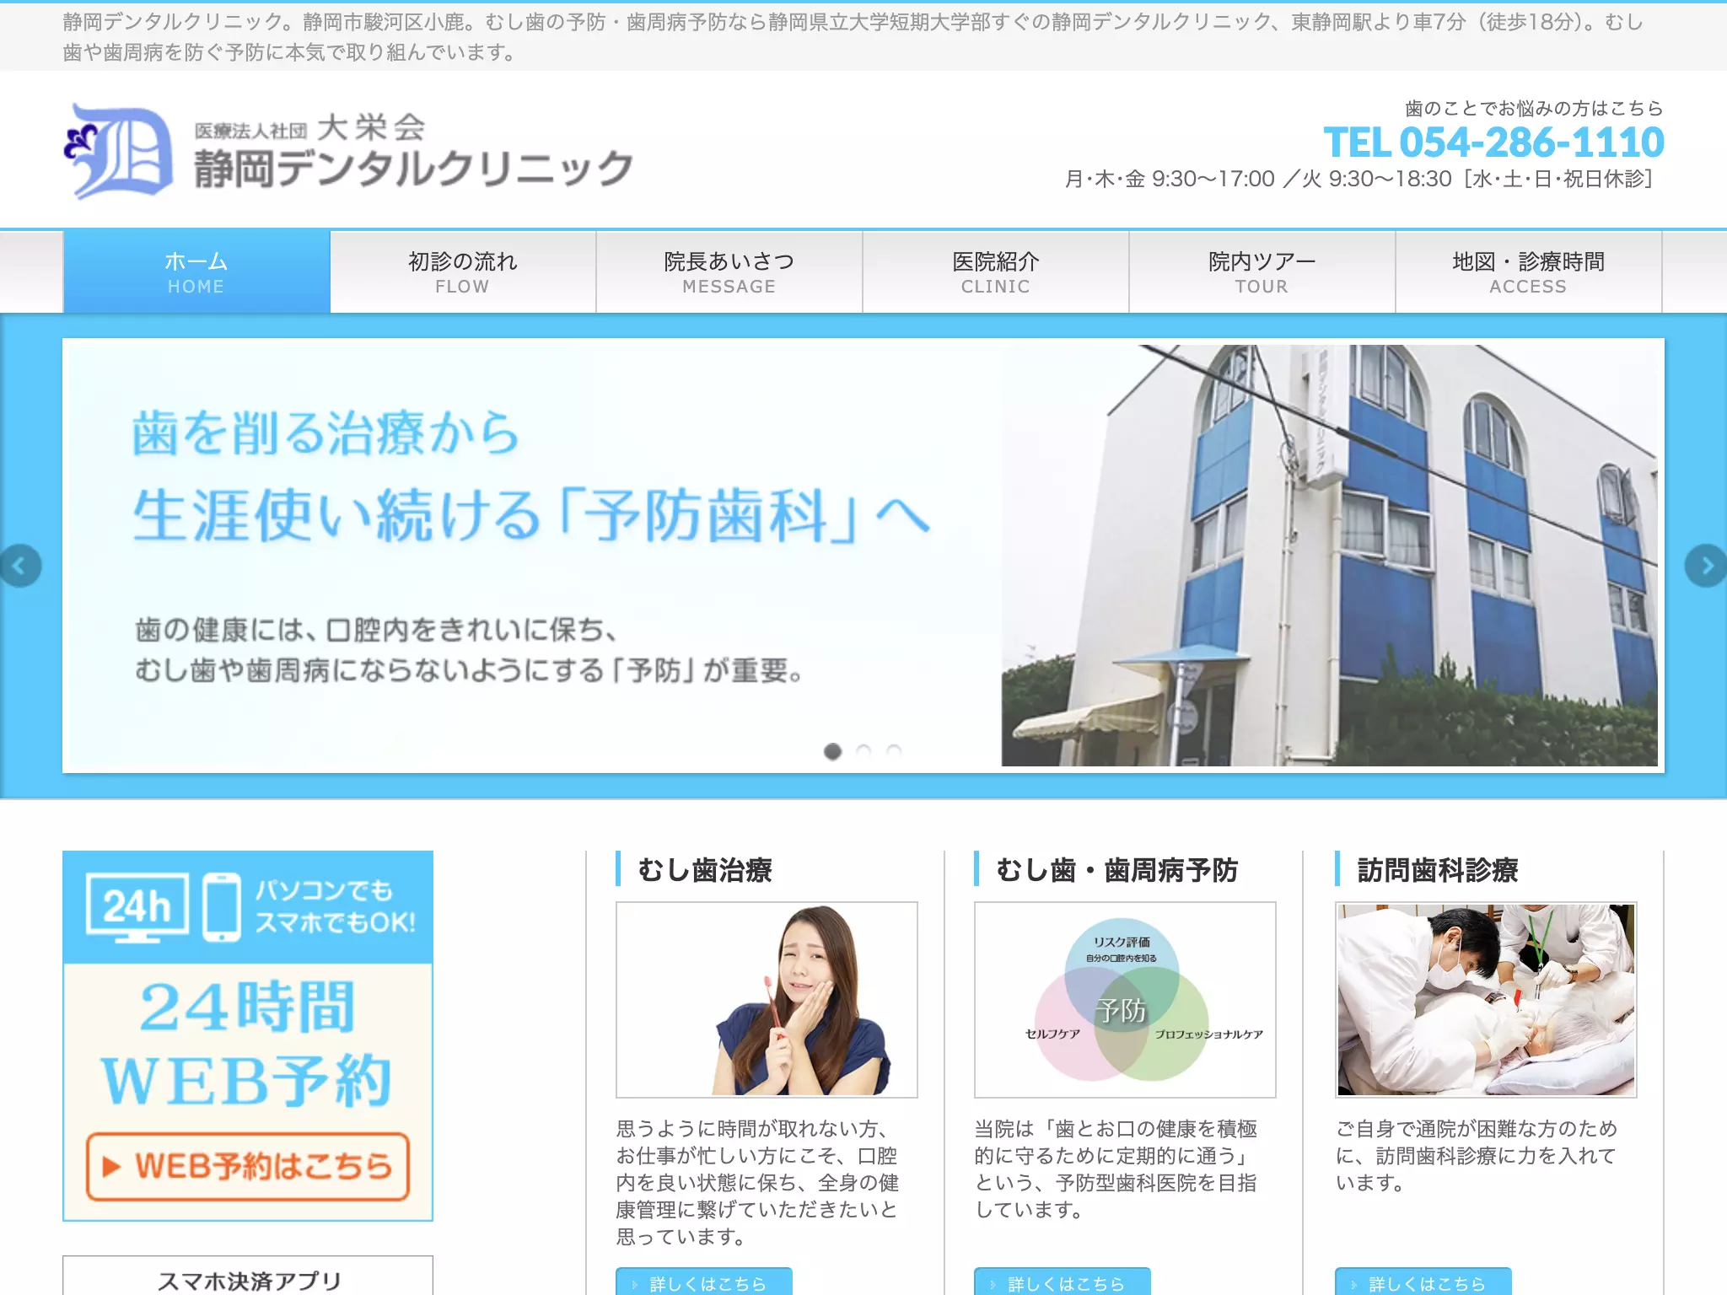Viewport: 1727px width, 1295px height.
Task: Click the 24h monitor icon in banner
Action: [137, 908]
